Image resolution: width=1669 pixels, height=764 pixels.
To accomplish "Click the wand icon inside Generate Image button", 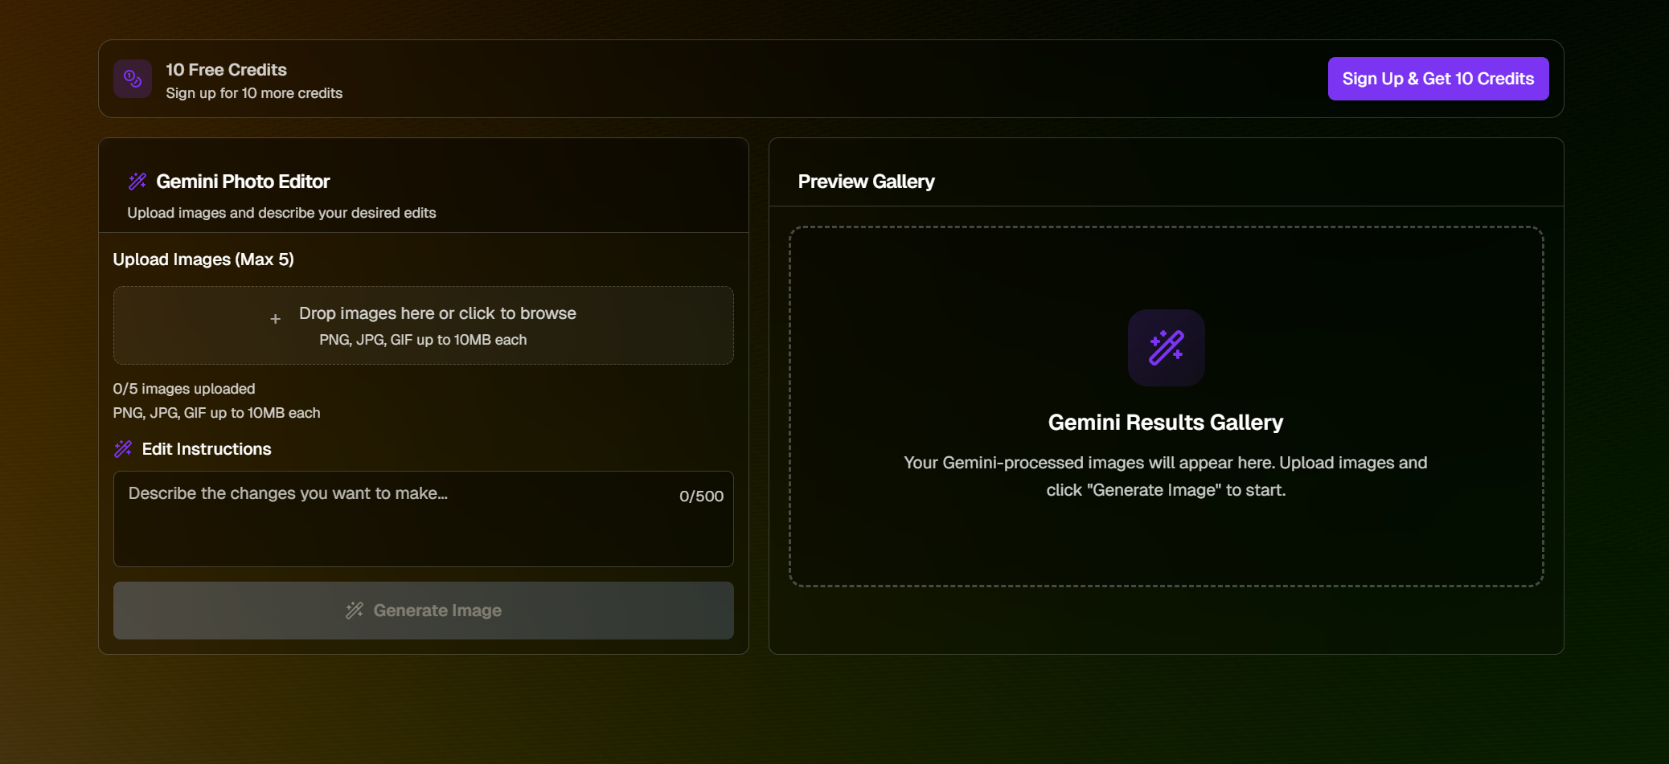I will coord(355,611).
